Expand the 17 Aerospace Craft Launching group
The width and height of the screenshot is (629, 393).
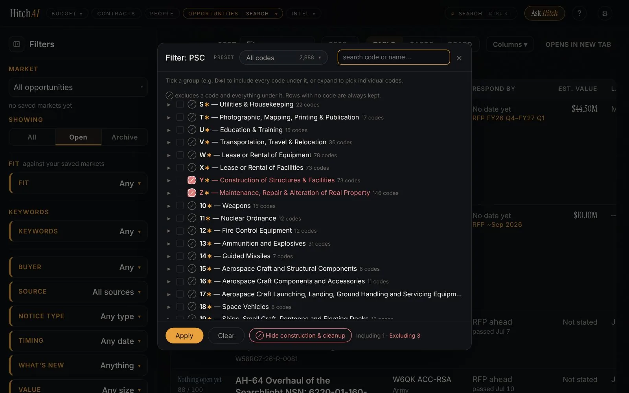click(169, 294)
